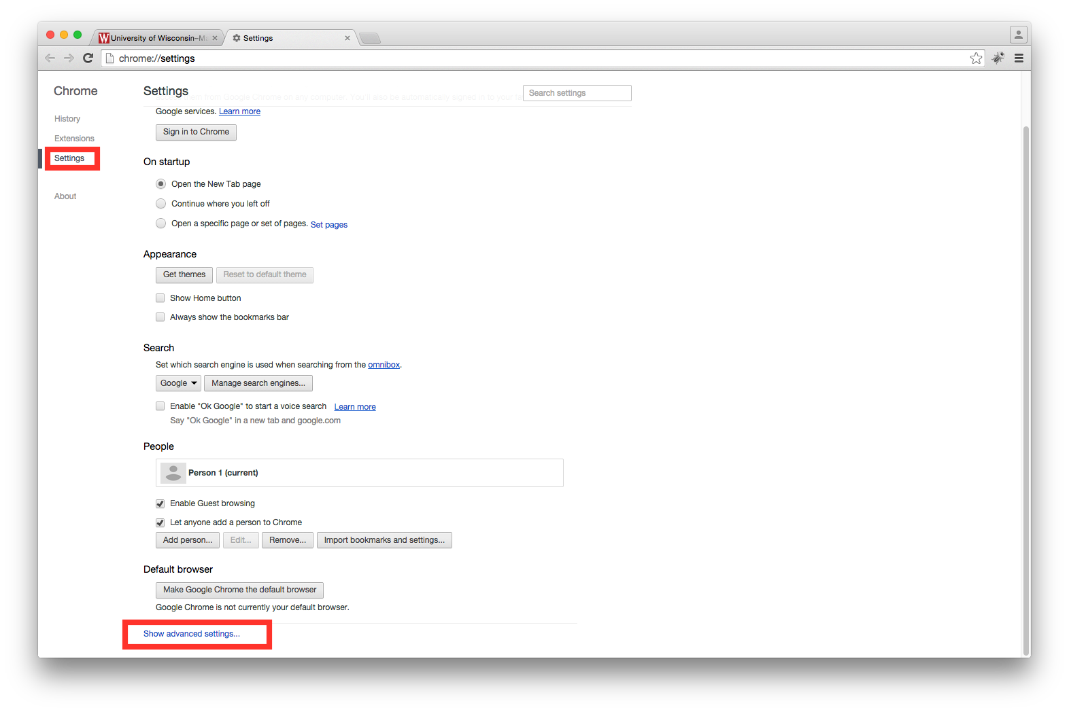Click Learn more next to Ok Google
Image resolution: width=1069 pixels, height=712 pixels.
pos(355,407)
